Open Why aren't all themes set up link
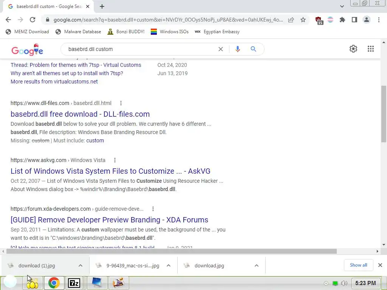The width and height of the screenshot is (387, 290). (x=67, y=74)
